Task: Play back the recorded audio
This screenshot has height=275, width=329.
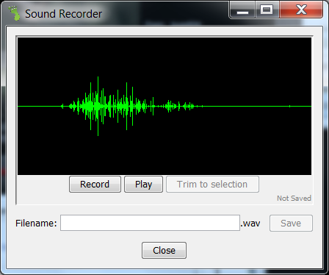Action: coord(143,184)
